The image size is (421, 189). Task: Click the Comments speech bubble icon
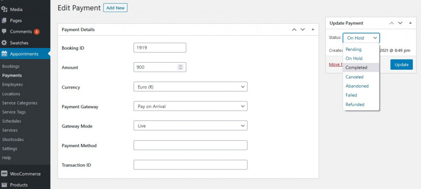[x=4, y=31]
